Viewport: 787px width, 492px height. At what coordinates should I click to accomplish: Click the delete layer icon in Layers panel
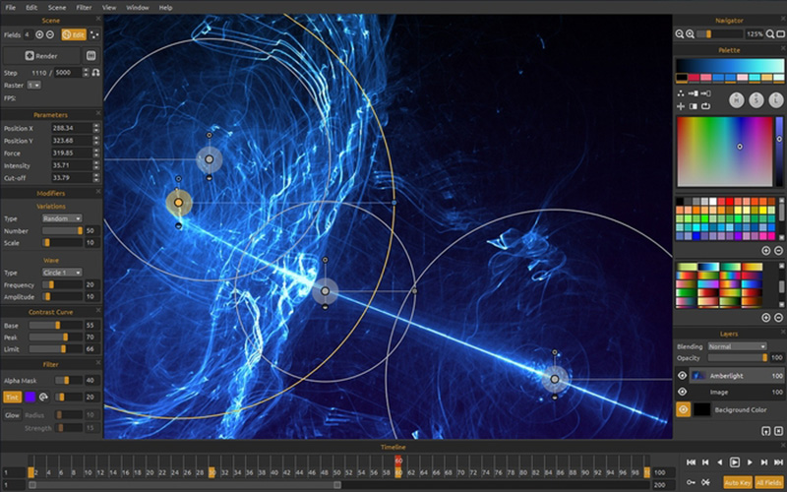tap(778, 430)
